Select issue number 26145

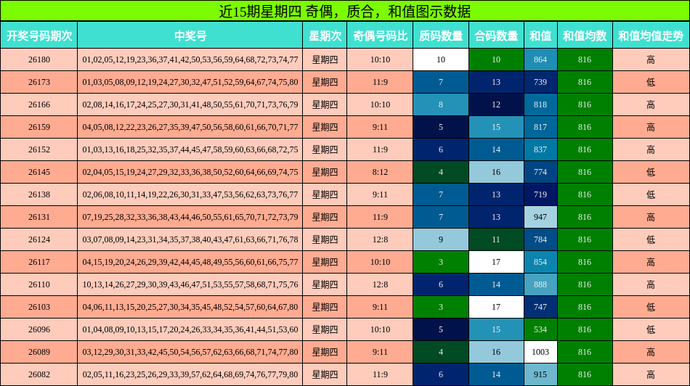click(38, 172)
